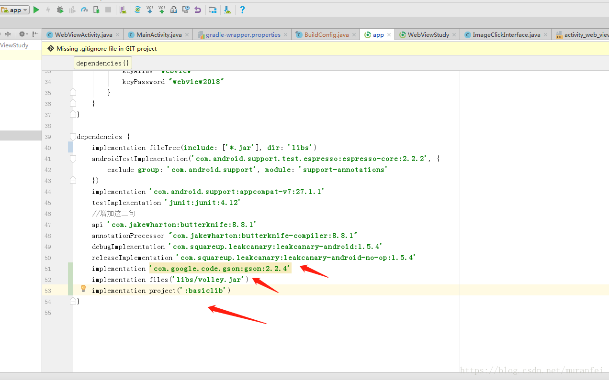Close the MainActivity.java tab

coord(187,35)
